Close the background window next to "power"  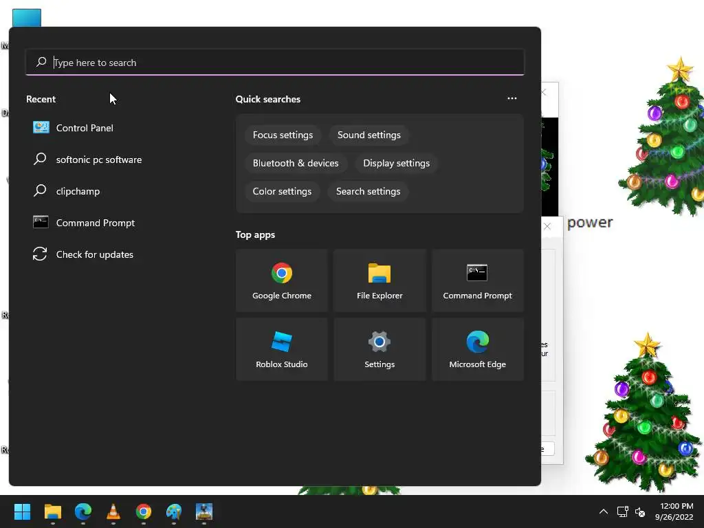point(547,226)
